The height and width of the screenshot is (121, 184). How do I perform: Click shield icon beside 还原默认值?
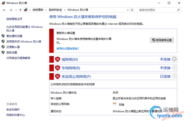3,47
